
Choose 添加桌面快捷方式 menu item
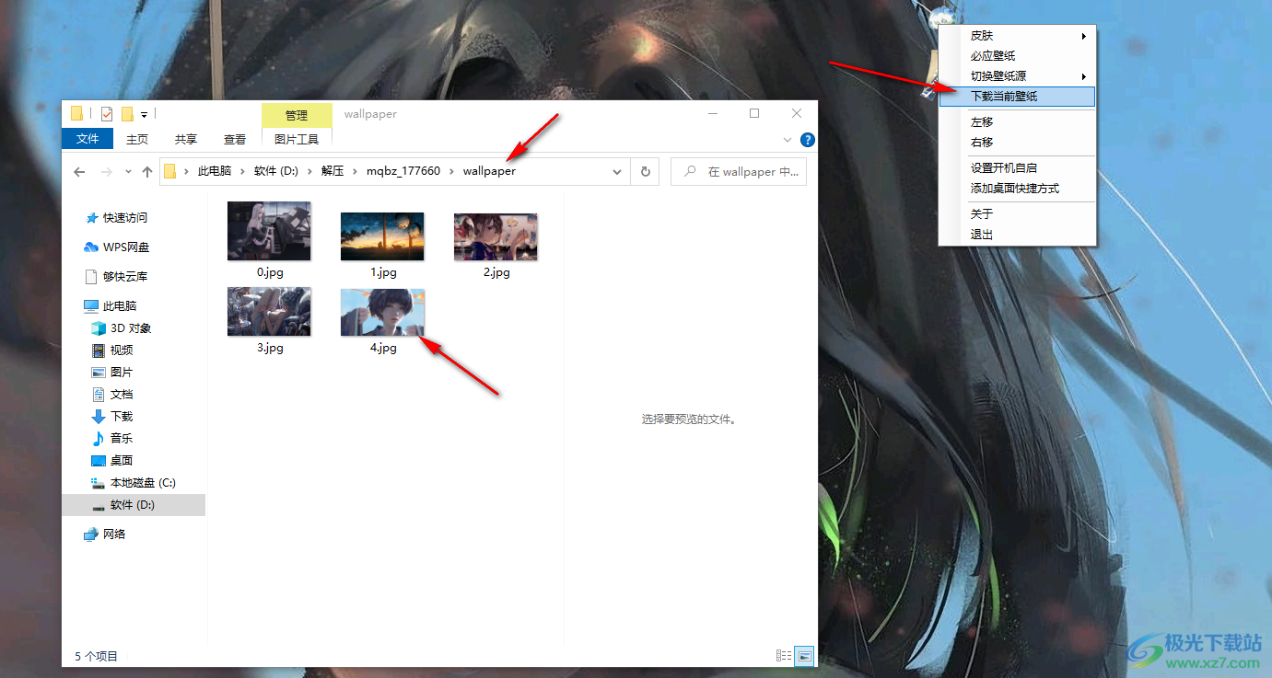point(1017,189)
